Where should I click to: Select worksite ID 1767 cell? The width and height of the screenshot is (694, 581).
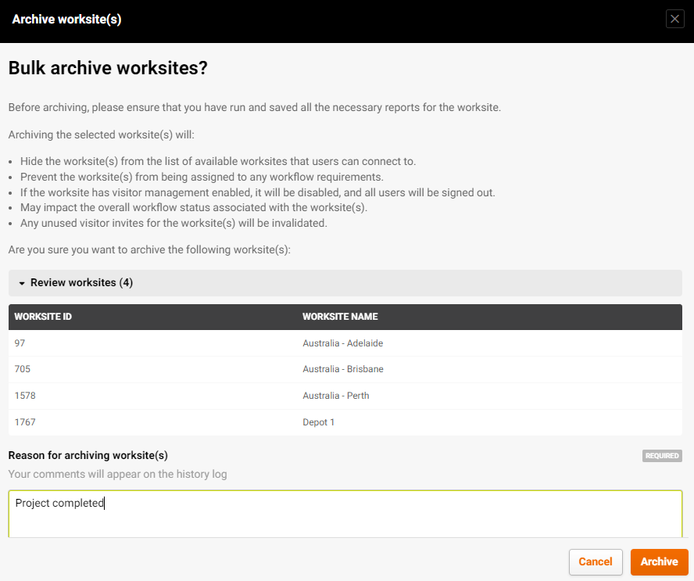pos(25,422)
